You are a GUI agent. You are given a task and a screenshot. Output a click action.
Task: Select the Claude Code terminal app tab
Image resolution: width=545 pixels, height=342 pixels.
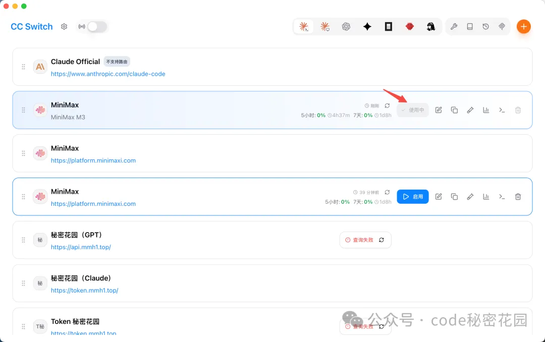click(x=304, y=27)
